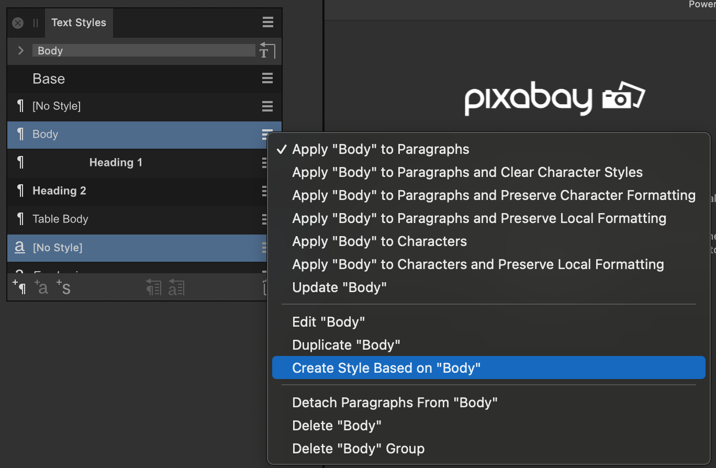716x468 pixels.
Task: Click the revert paragraph formatting icon
Action: 153,287
